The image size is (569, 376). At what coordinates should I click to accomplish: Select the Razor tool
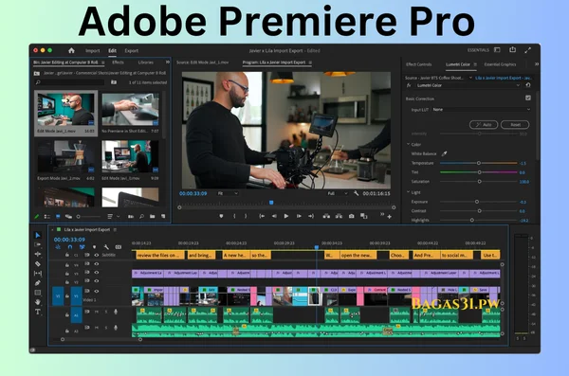[38, 264]
